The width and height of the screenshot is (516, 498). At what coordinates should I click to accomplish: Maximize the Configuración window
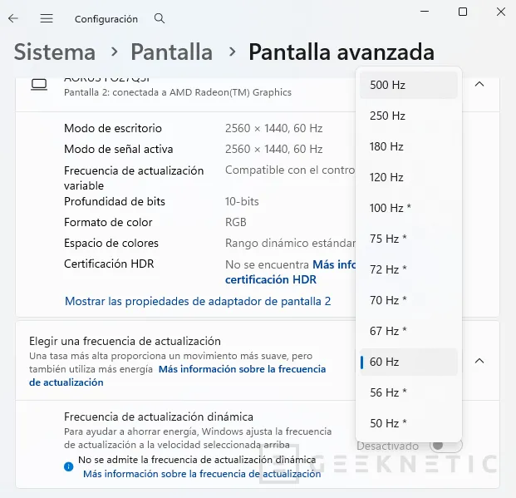tap(463, 12)
